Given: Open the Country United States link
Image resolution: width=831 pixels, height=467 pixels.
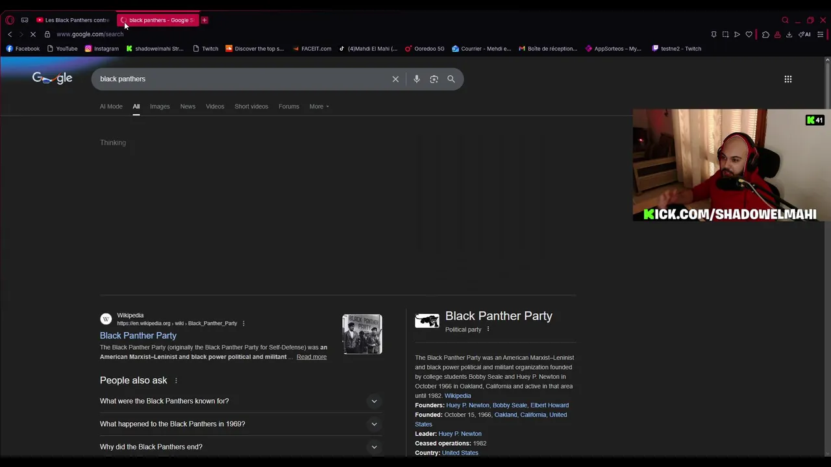Looking at the screenshot, I should click(460, 453).
